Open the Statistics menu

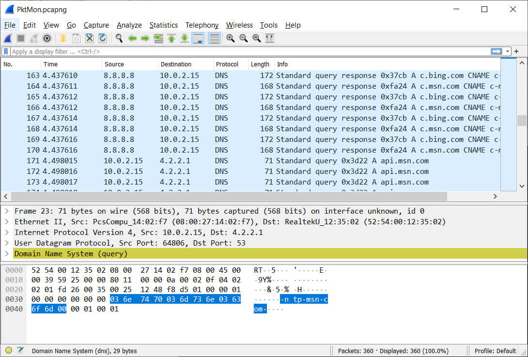(x=163, y=25)
